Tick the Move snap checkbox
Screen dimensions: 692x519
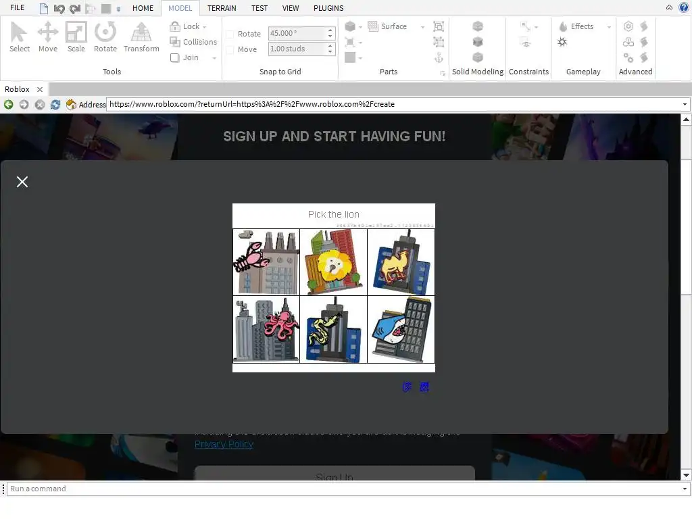tap(230, 50)
